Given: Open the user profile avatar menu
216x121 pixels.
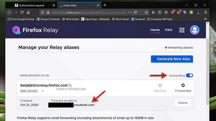Looking at the screenshot, I should [x=195, y=30].
